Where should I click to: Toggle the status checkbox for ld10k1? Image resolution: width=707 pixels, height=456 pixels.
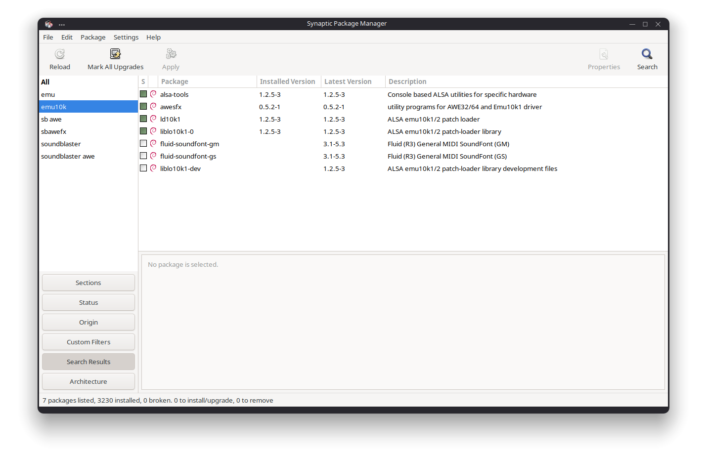(x=143, y=119)
